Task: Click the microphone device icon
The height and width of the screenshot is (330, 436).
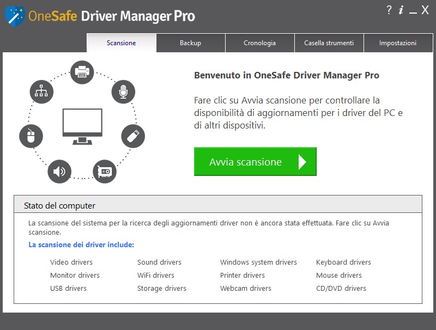Action: [x=123, y=91]
